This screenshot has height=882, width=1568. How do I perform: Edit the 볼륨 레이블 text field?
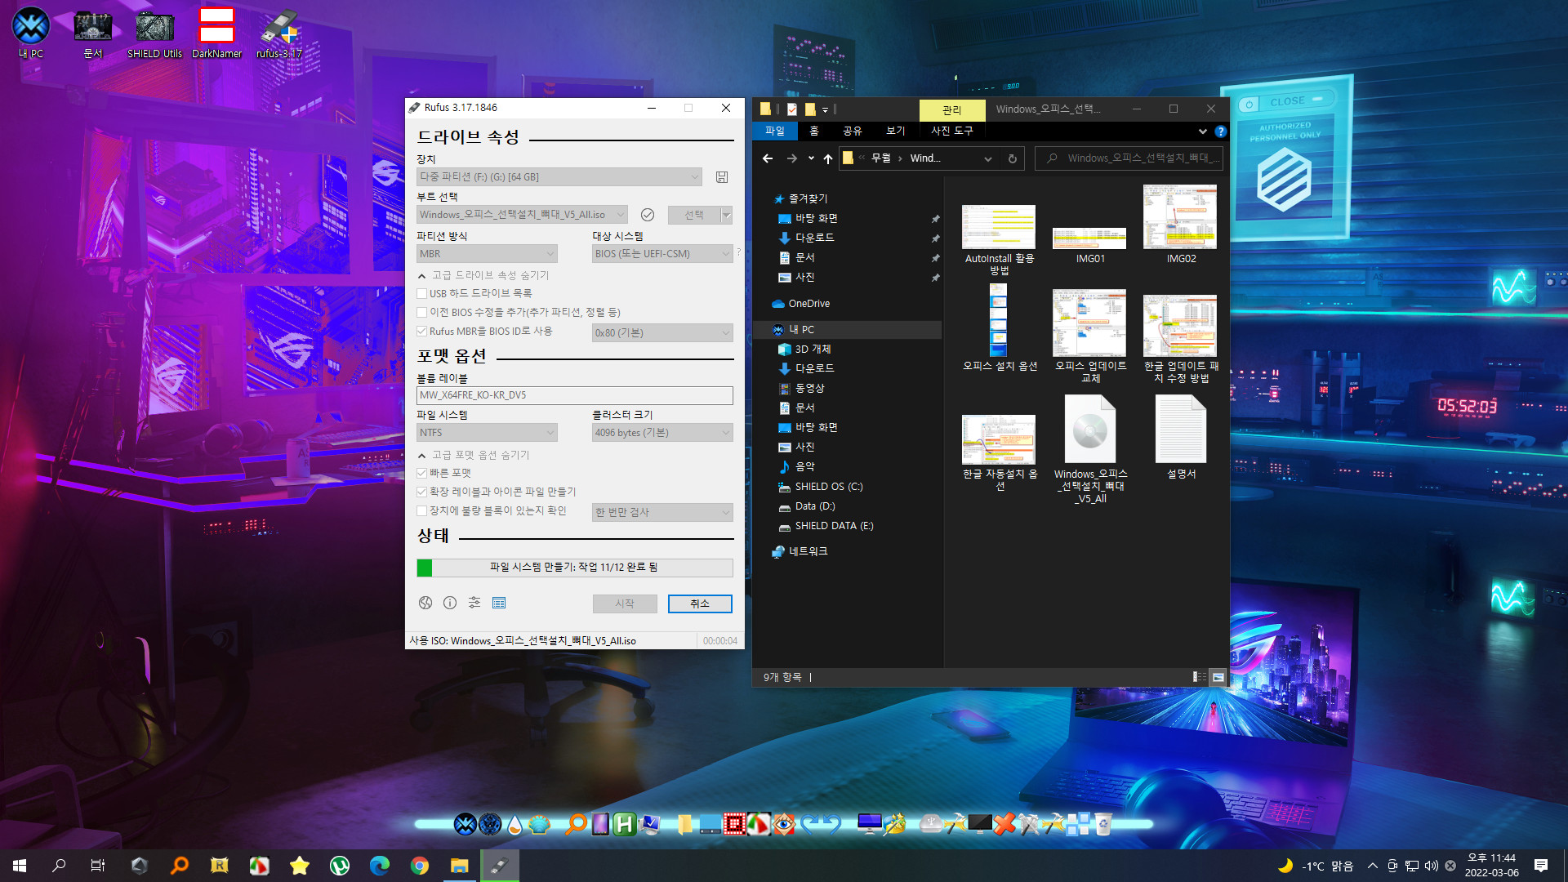pos(575,395)
